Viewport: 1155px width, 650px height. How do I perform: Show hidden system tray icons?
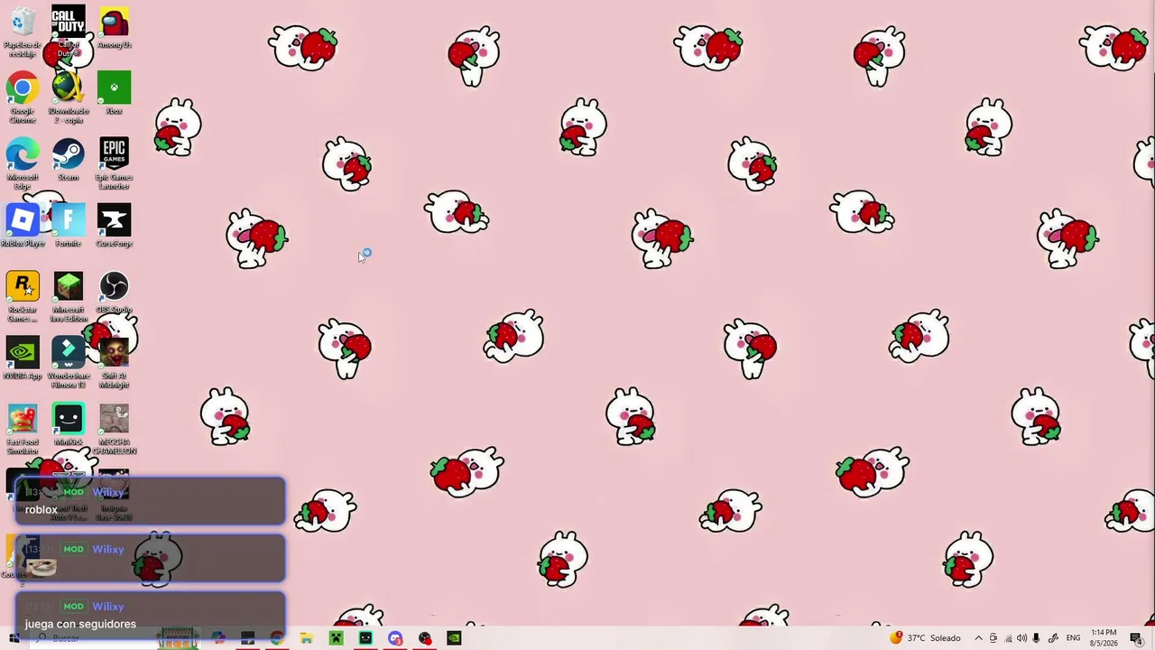click(x=978, y=638)
